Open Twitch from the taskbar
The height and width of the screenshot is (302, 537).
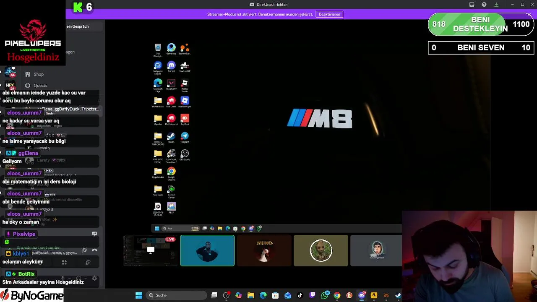(313, 295)
